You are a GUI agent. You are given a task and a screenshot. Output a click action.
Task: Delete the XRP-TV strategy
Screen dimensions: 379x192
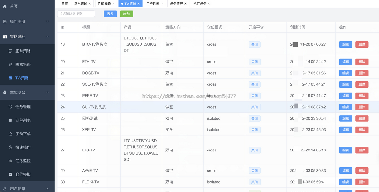[x=362, y=130]
